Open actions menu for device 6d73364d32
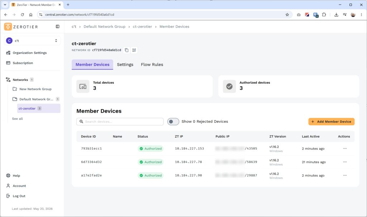The image size is (367, 217). [x=345, y=162]
